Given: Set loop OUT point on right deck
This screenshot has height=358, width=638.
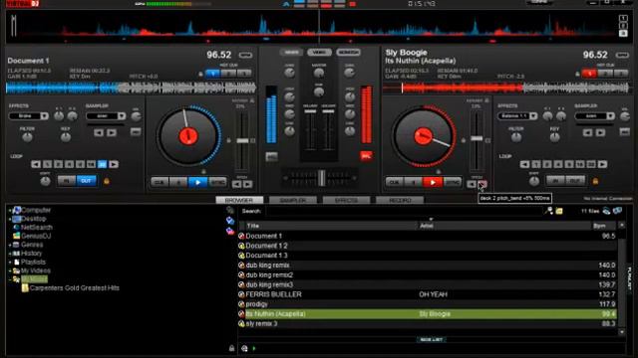Looking at the screenshot, I should click(575, 181).
